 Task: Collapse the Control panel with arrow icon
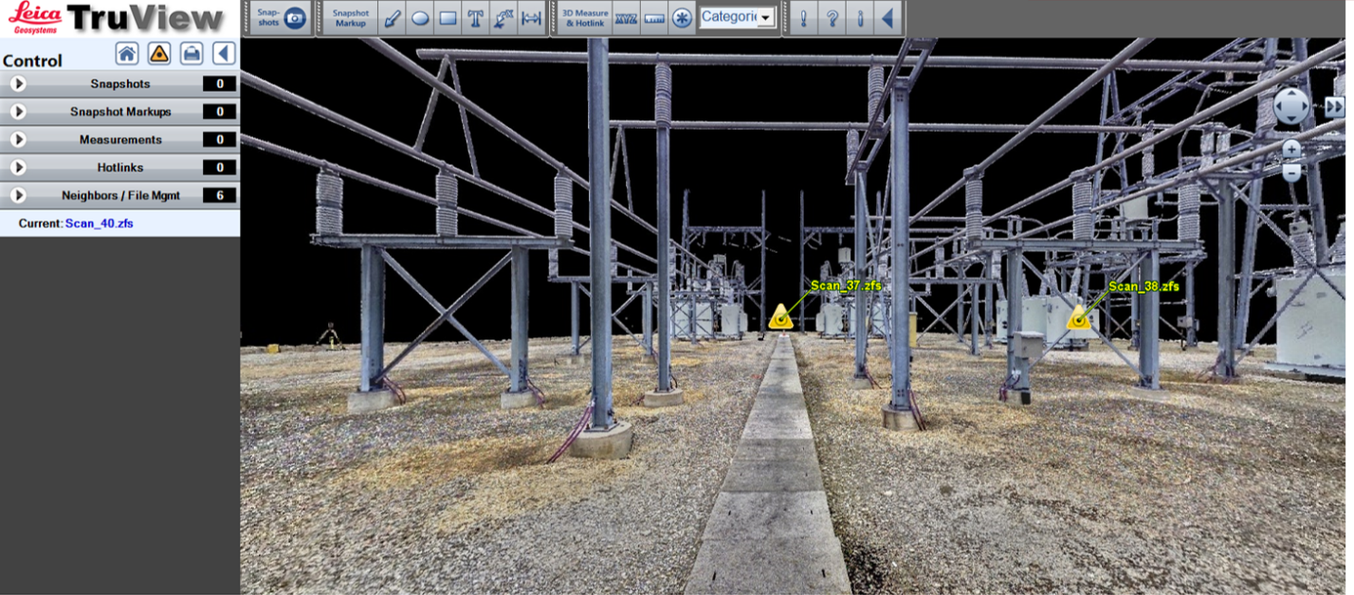coord(224,53)
